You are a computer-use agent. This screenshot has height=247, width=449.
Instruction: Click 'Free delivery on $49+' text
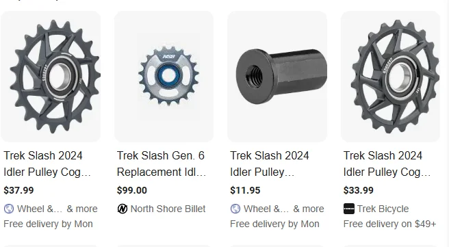point(389,224)
